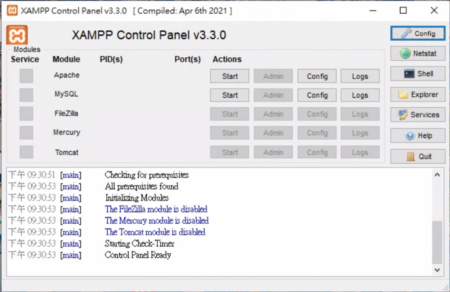450x292 pixels.
Task: Click the Mercury Admin button
Action: pyautogui.click(x=273, y=133)
